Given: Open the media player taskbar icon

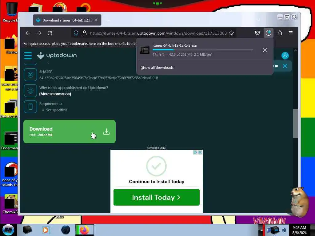Looking at the screenshot, I should click(46, 230).
